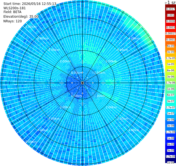
Task: Click the 1e-09 colorbar minimum label
Action: [171, 162]
